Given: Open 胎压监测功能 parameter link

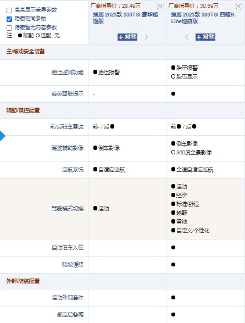Looking at the screenshot, I should click(68, 73).
